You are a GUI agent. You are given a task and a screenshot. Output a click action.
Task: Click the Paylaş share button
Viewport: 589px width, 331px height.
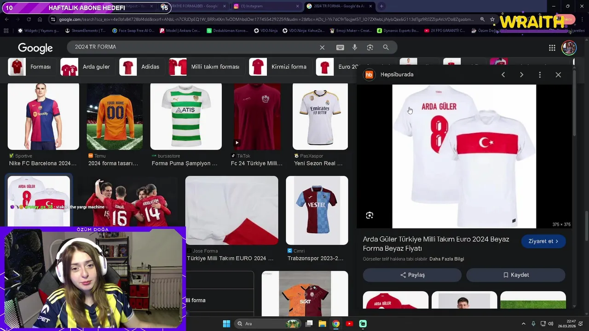412,275
